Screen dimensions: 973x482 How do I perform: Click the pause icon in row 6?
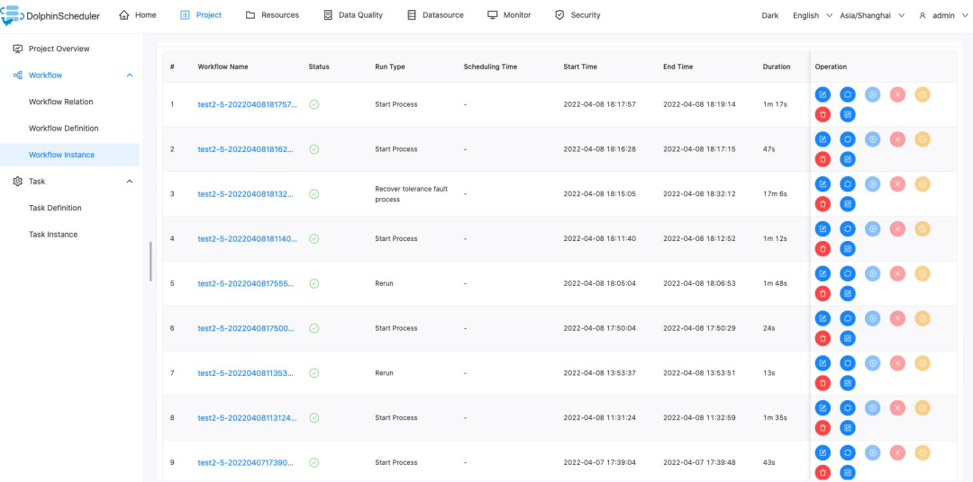[923, 318]
